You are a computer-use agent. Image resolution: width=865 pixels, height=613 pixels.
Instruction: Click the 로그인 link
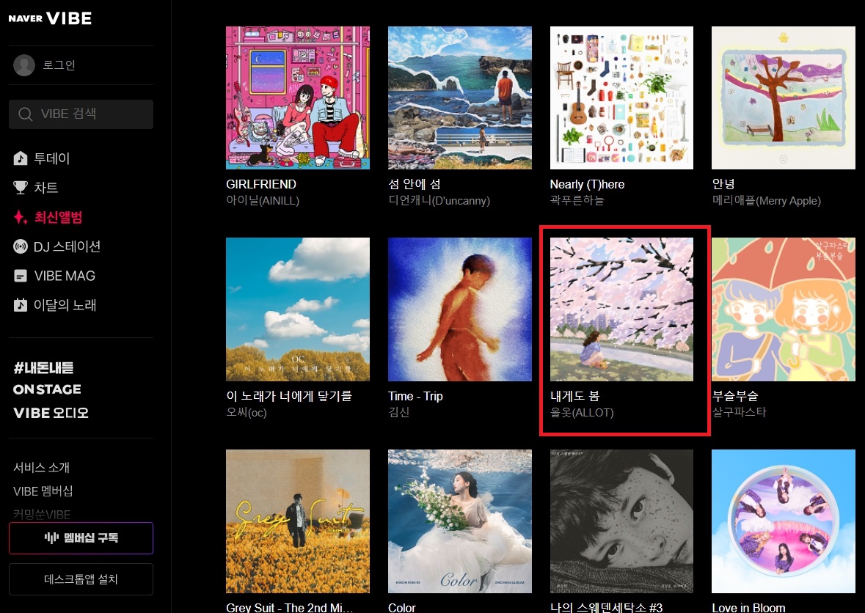click(59, 65)
